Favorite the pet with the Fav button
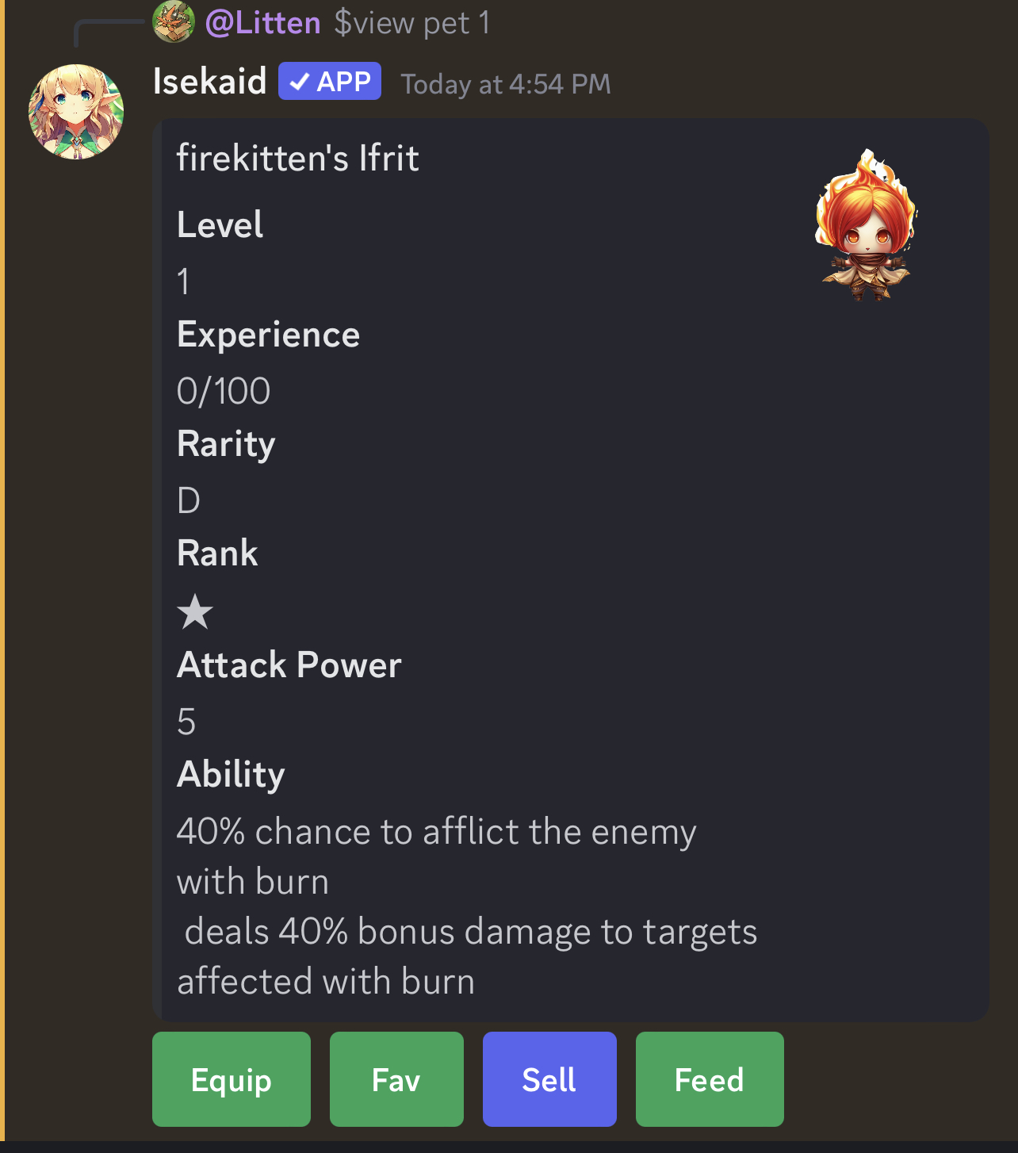The height and width of the screenshot is (1153, 1018). coord(396,1078)
